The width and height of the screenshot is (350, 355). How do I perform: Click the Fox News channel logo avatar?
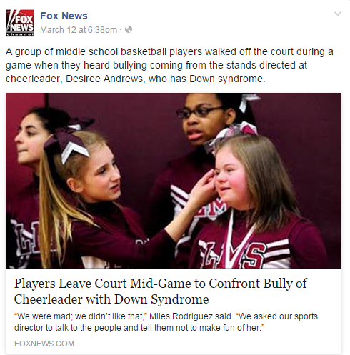click(20, 23)
